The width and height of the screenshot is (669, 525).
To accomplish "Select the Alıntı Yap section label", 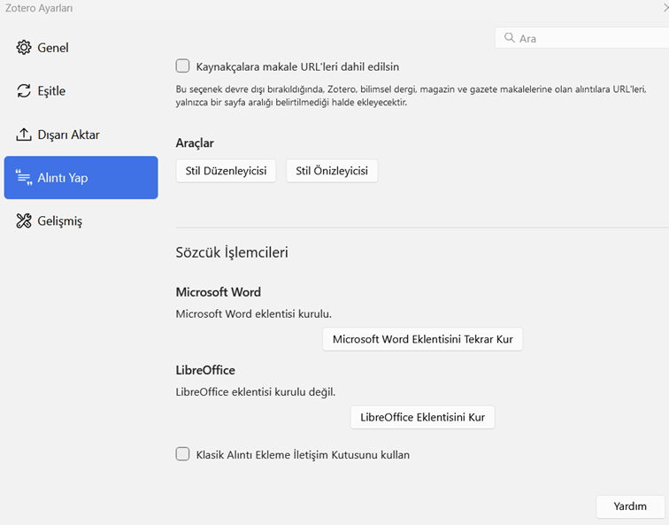I will pos(63,178).
